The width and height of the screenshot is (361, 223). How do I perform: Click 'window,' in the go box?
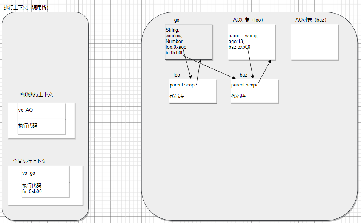click(x=174, y=36)
